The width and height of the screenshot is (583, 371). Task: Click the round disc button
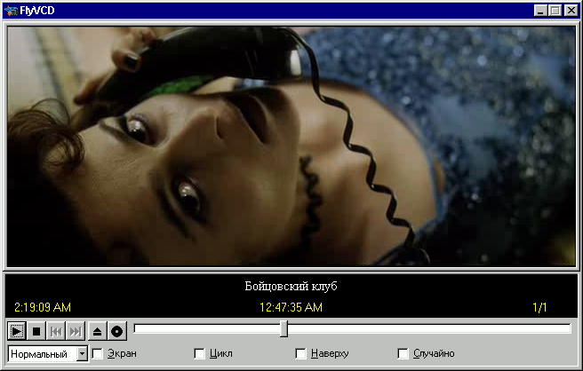[x=117, y=331]
